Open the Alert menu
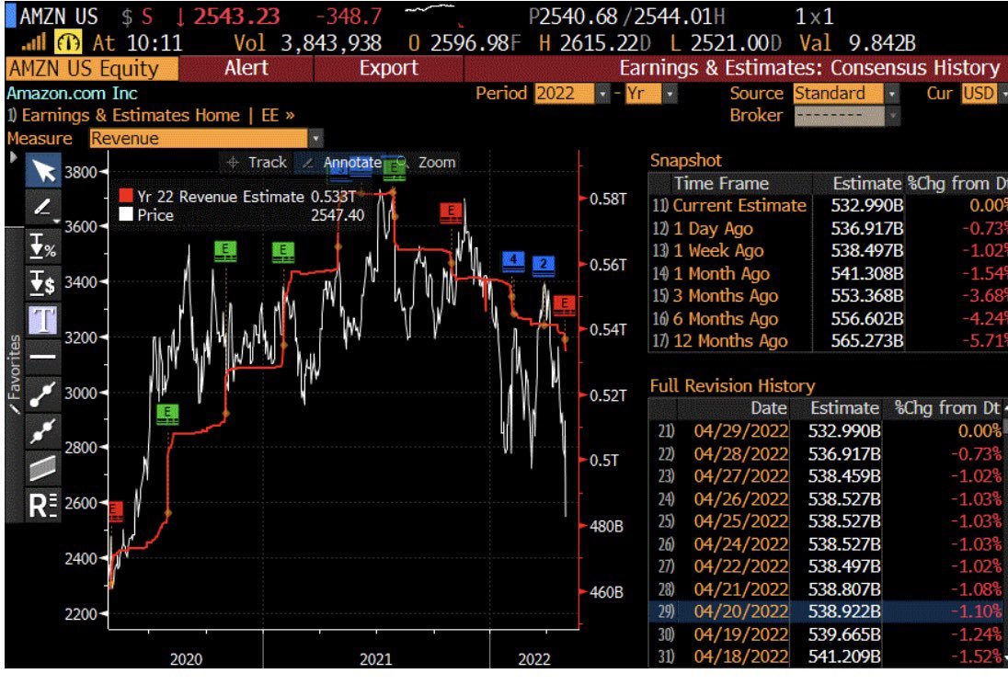Viewport: 1008px width, 685px height. (x=246, y=69)
